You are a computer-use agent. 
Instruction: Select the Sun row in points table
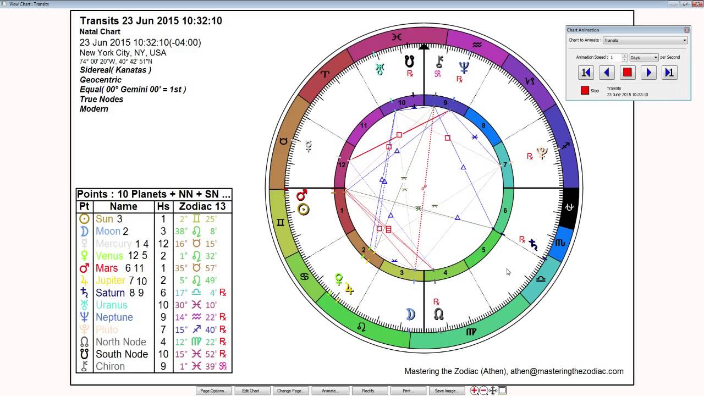154,219
